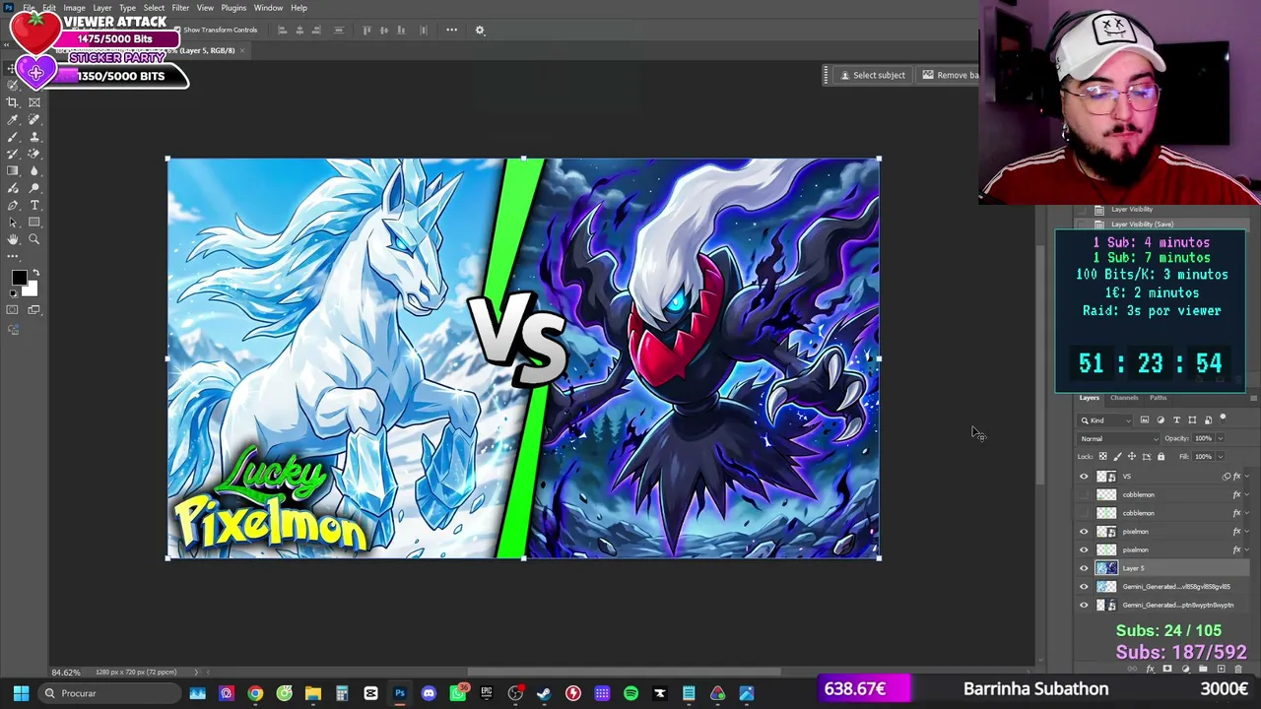Lock layer position with move icon
This screenshot has height=709, width=1261.
(x=1131, y=456)
